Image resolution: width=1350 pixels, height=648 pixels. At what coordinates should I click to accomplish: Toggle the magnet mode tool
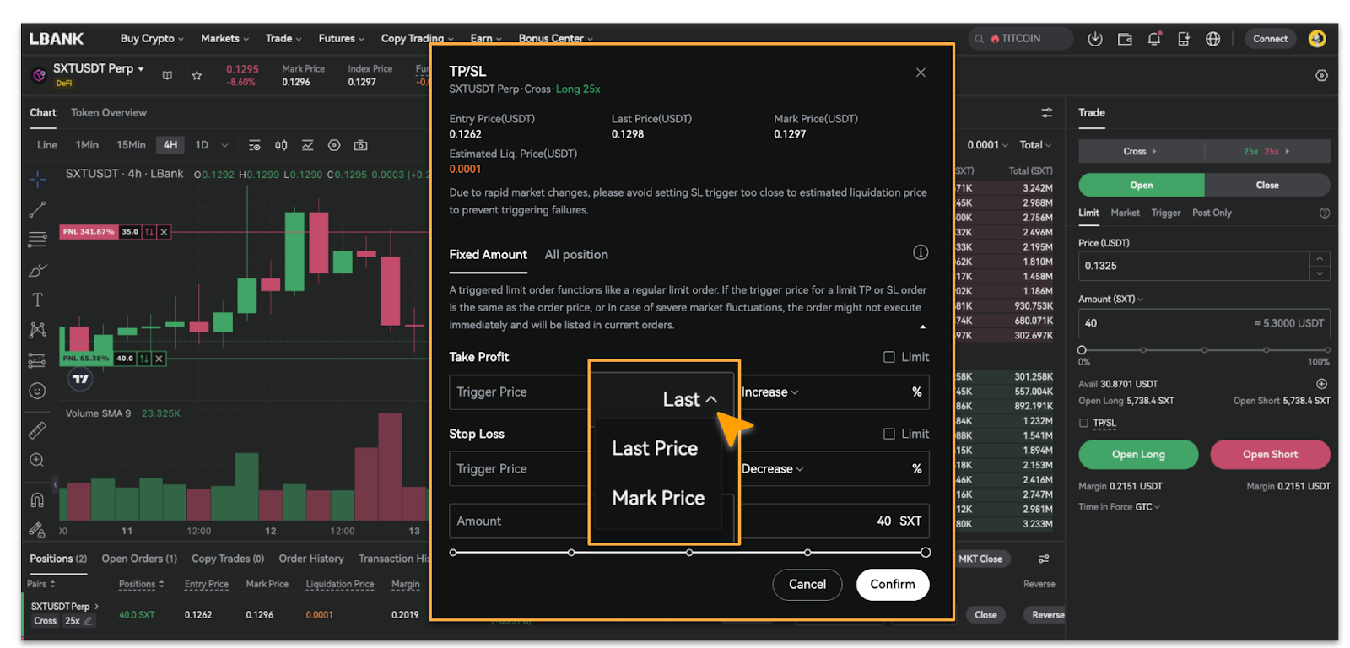pos(37,499)
